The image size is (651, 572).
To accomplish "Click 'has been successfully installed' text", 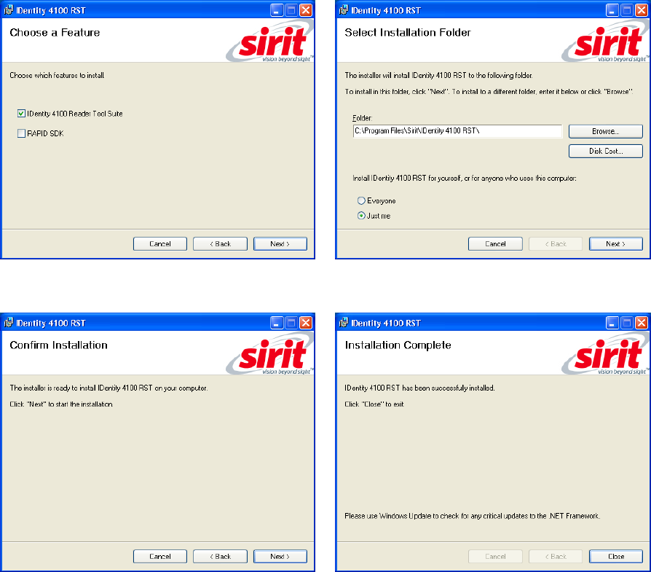I will (449, 388).
